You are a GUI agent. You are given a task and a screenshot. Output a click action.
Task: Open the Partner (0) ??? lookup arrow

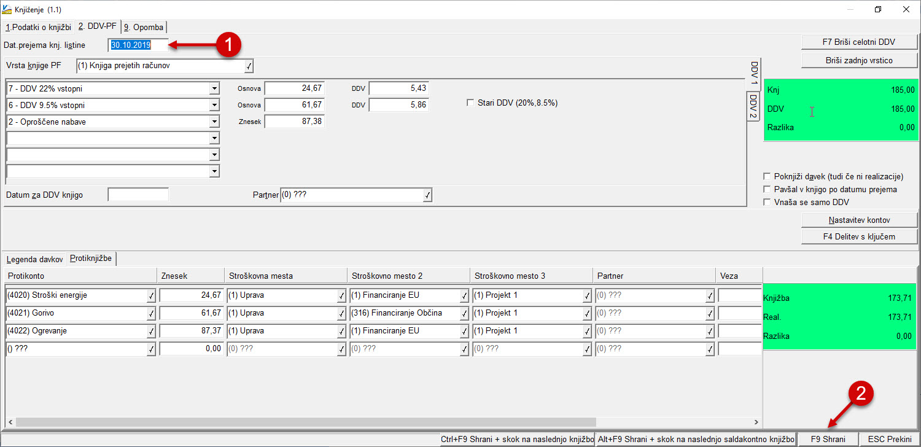[x=427, y=195]
